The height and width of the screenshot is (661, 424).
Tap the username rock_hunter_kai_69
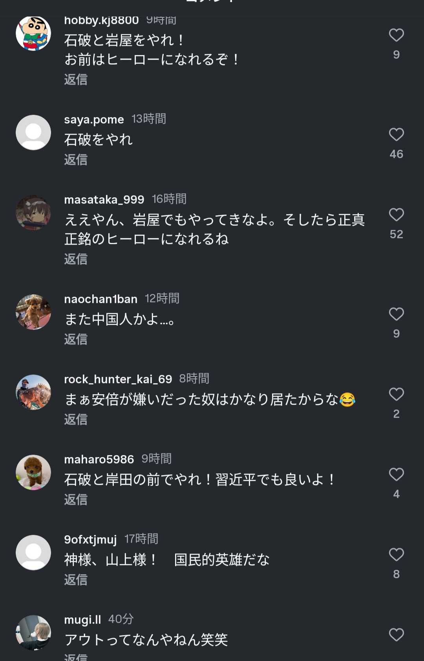(118, 379)
